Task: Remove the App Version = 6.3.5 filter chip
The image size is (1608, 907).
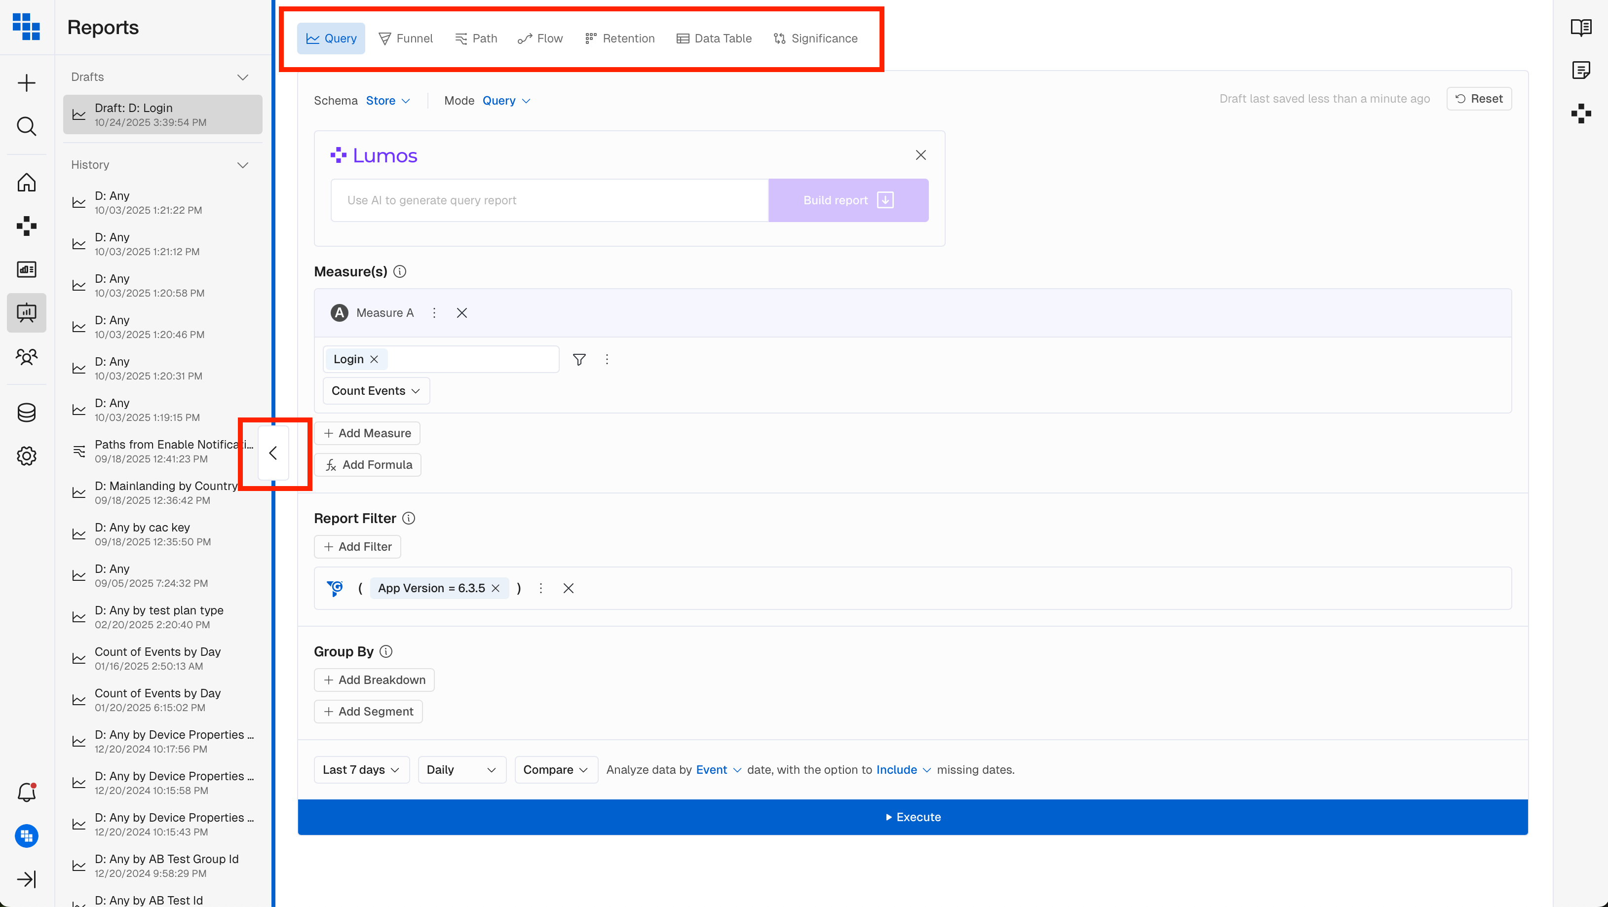Action: (496, 588)
